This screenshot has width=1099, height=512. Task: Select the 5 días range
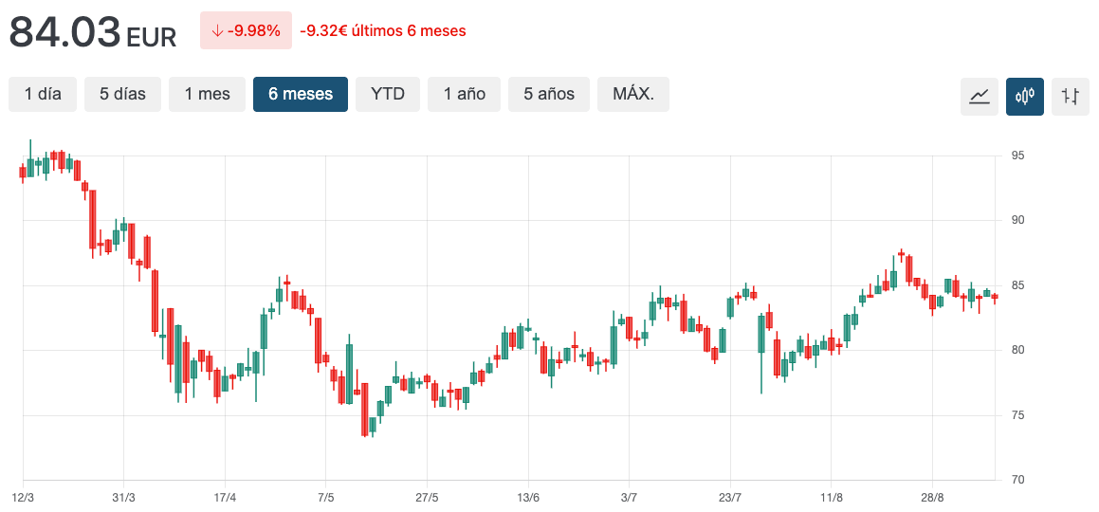(123, 94)
